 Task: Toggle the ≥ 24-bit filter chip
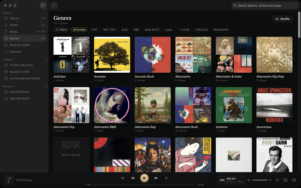[185, 30]
